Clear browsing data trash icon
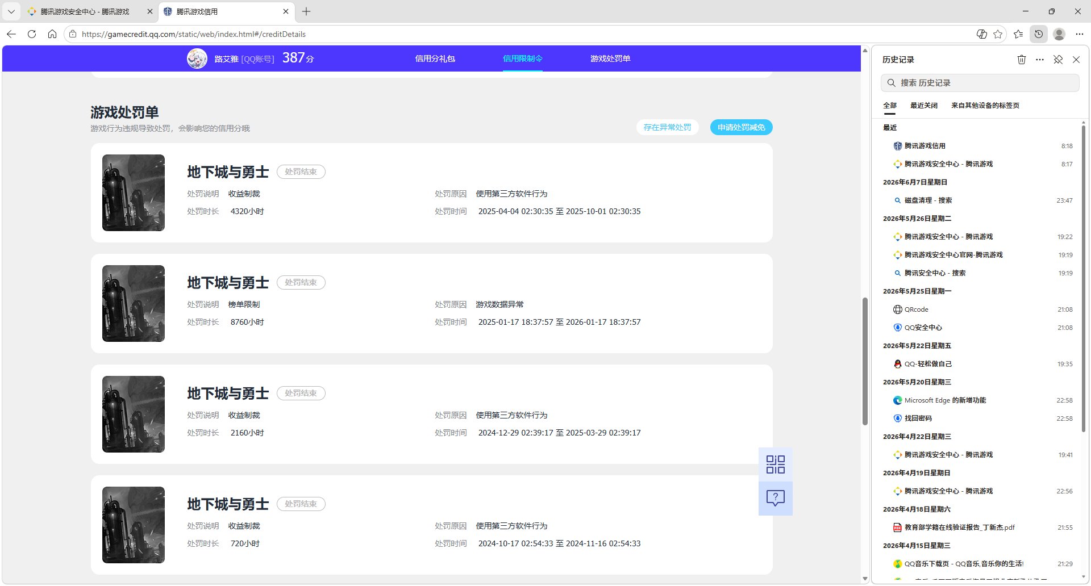This screenshot has height=586, width=1091. (x=1022, y=60)
